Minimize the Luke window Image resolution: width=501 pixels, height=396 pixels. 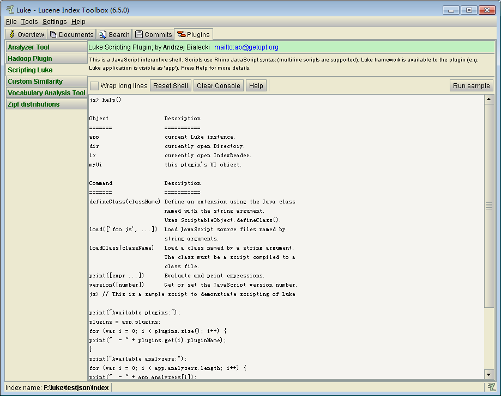tap(451, 10)
